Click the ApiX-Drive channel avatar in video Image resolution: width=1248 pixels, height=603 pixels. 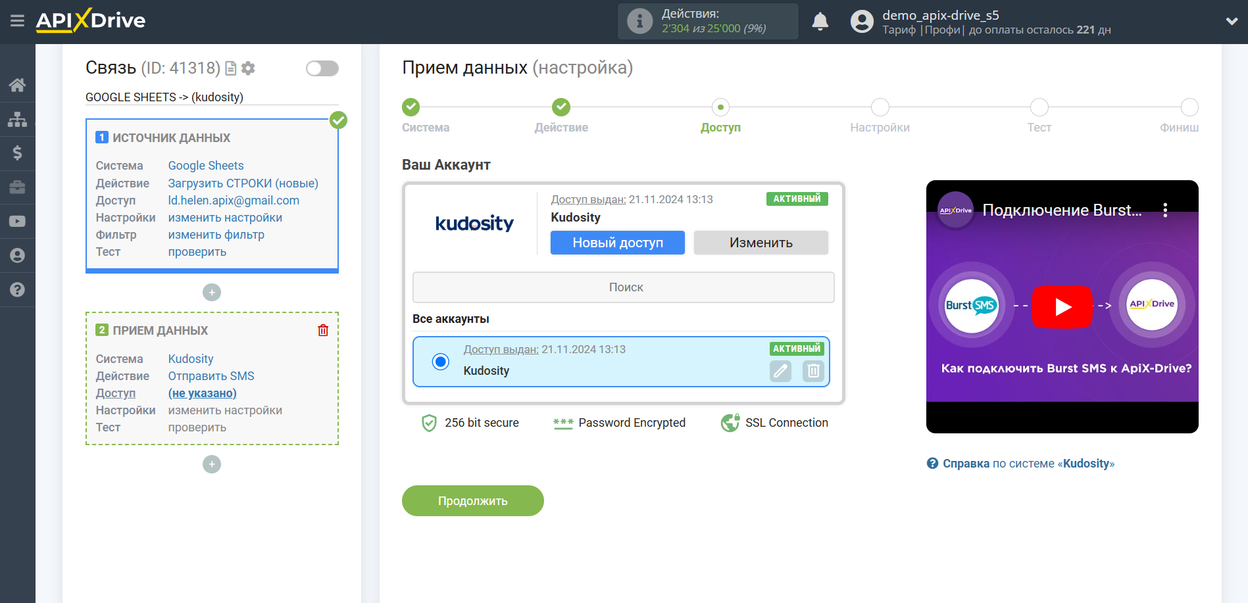[955, 210]
